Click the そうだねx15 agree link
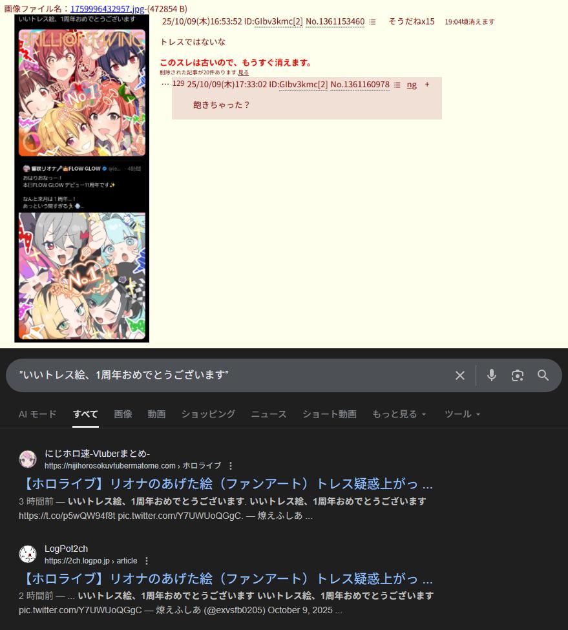Image resolution: width=568 pixels, height=630 pixels. [x=412, y=21]
